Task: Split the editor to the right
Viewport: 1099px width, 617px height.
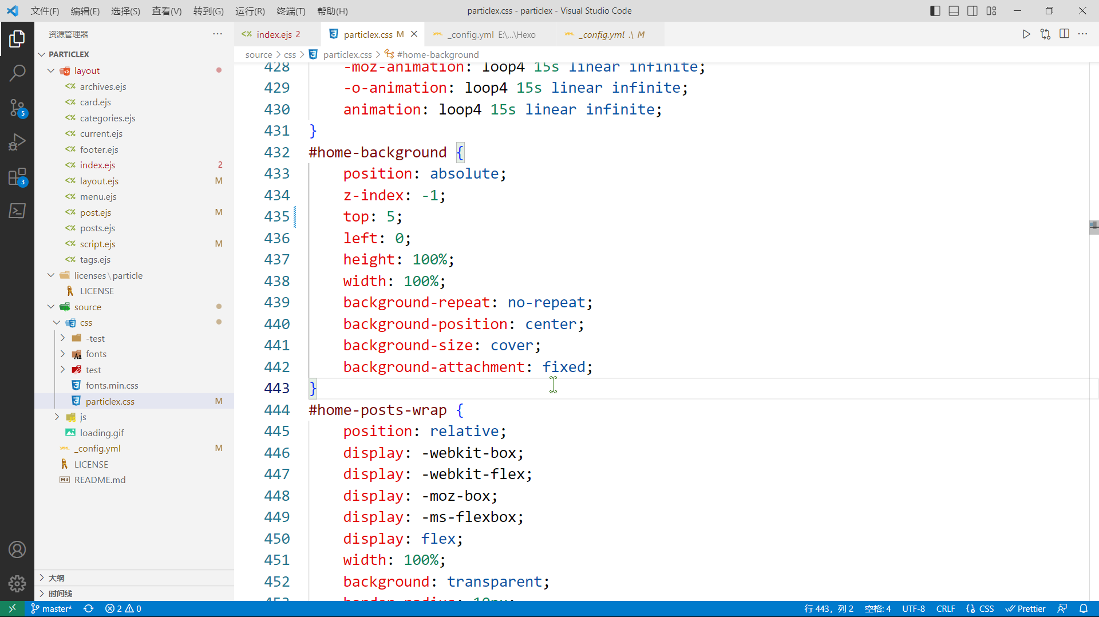Action: pos(1064,34)
